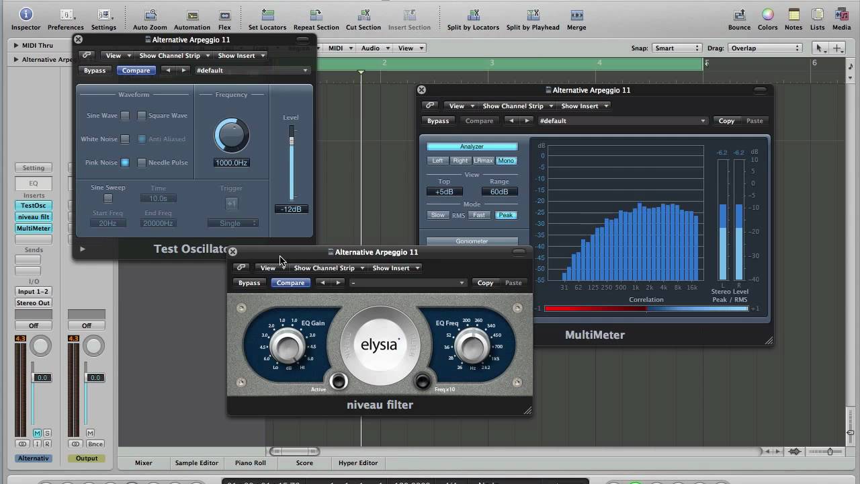Viewport: 860px width, 484px height.
Task: Expand the MIDI Thru disclosure triangle
Action: pos(16,46)
